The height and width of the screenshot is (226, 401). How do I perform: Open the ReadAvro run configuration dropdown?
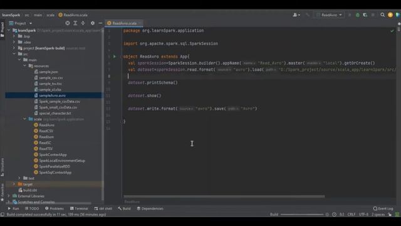pyautogui.click(x=329, y=15)
